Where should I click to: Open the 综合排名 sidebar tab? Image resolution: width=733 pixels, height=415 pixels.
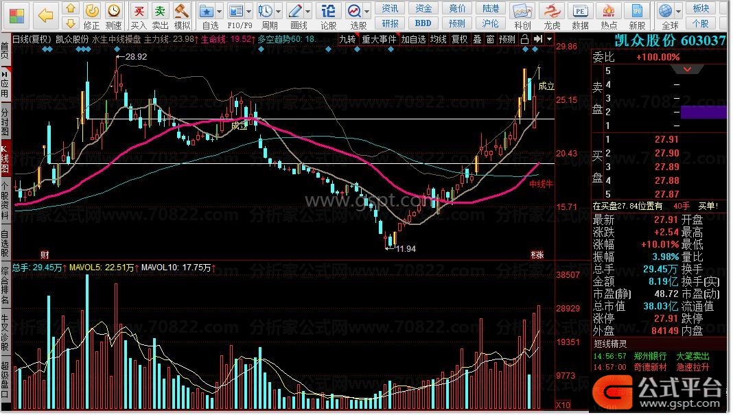(x=5, y=285)
